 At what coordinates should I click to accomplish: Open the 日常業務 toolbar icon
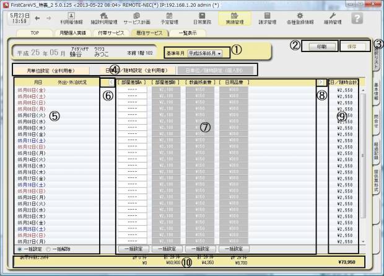pyautogui.click(x=202, y=17)
